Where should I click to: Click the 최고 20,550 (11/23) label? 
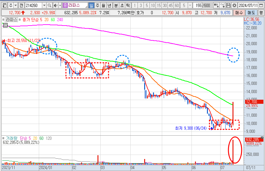coord(24,41)
